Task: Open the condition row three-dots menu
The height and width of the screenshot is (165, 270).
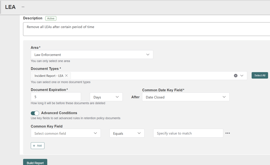Action: pos(228,133)
